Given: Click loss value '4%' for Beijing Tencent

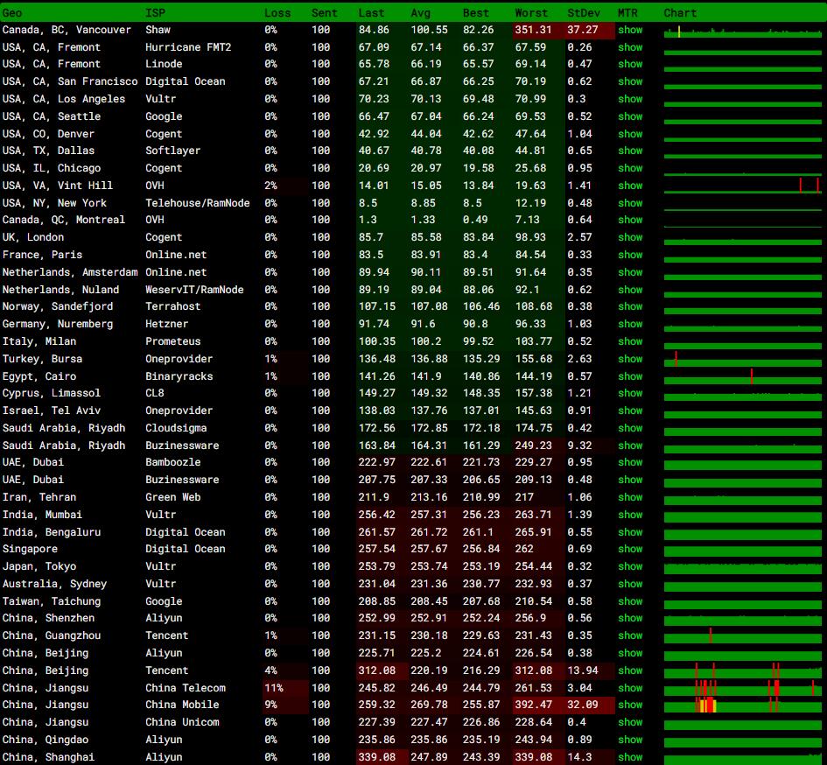Looking at the screenshot, I should (270, 670).
